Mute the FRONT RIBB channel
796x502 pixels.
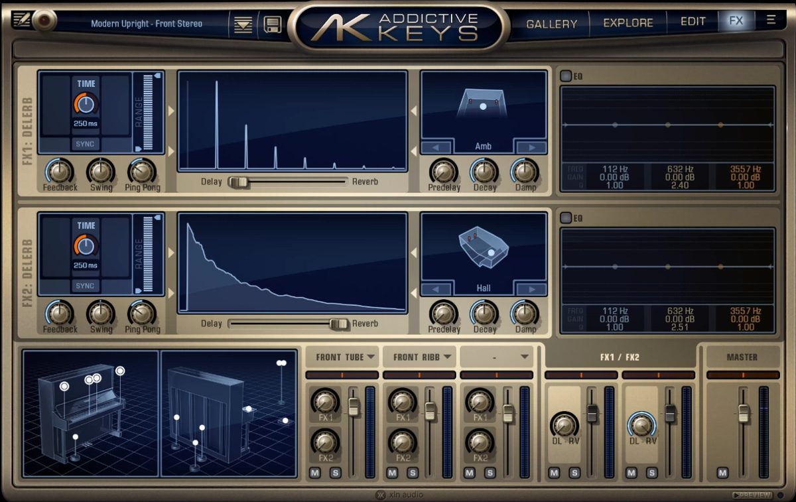(x=392, y=473)
